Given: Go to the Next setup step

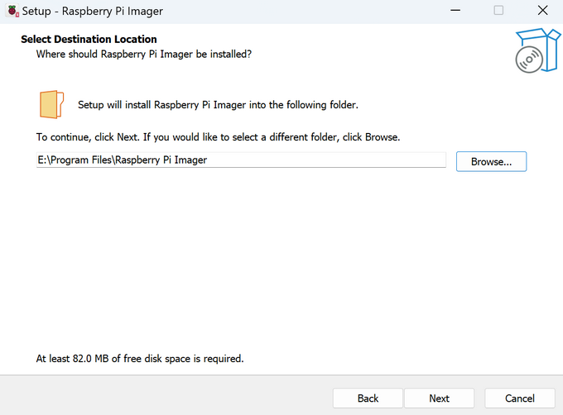Looking at the screenshot, I should (439, 398).
